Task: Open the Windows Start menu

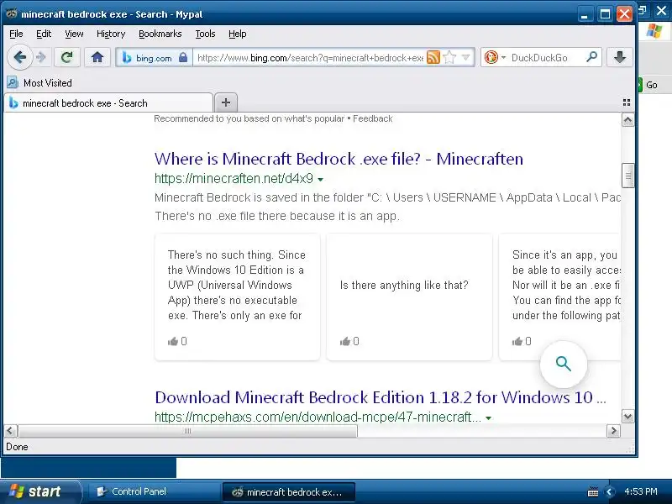Action: [x=39, y=491]
